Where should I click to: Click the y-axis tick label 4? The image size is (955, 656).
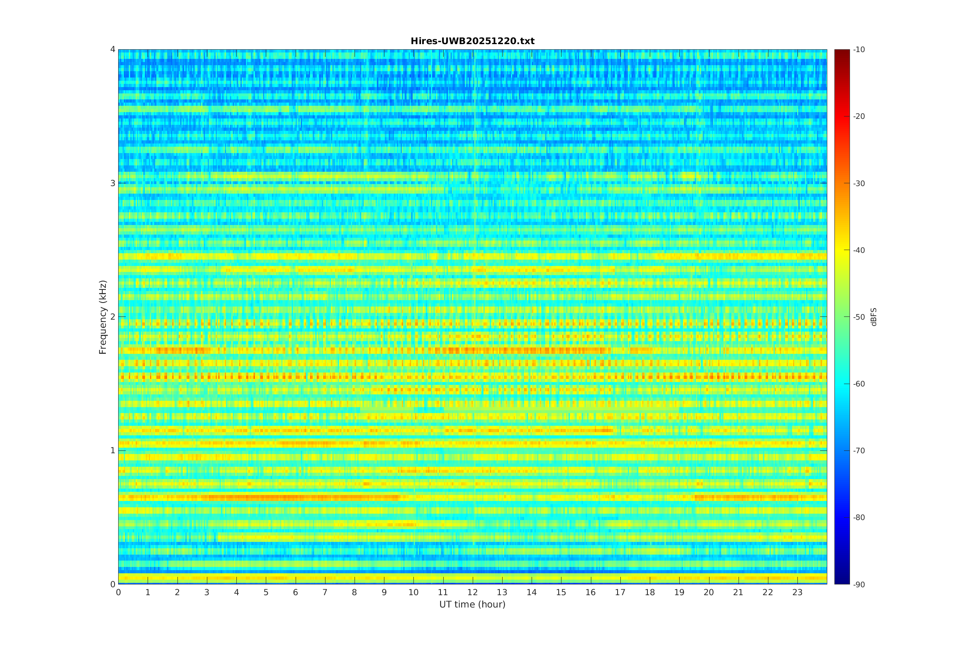point(112,49)
